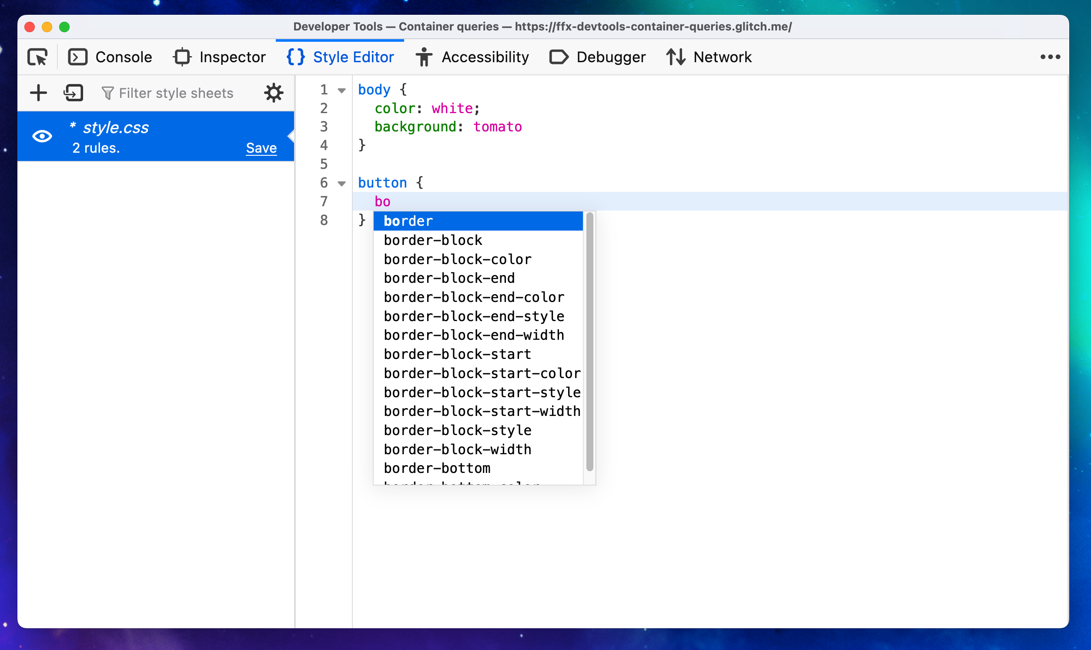Expand the button rule disclosure triangle
Screen dimensions: 1091x650
tap(342, 183)
